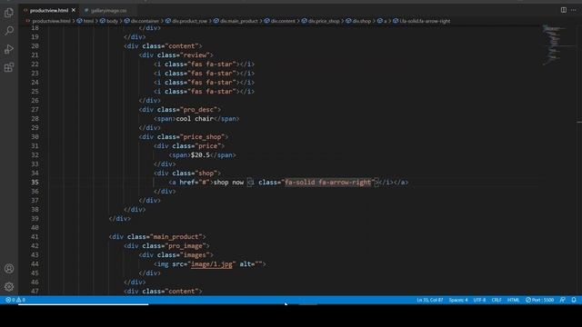Click line number 20 in gutter
This screenshot has width=582, height=327.
pyautogui.click(x=35, y=46)
